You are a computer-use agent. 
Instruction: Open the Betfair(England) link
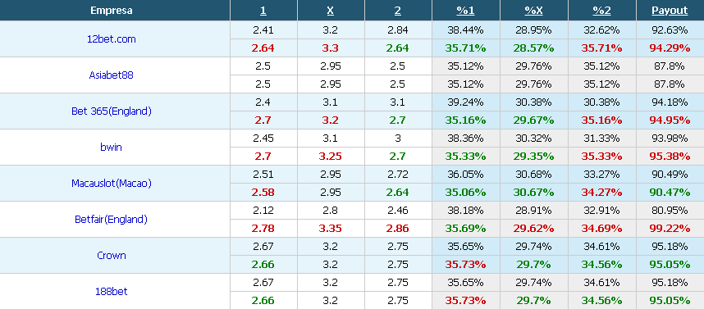[x=112, y=220]
